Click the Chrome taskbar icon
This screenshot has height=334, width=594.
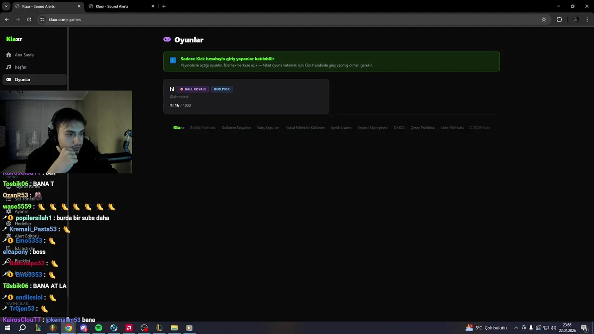click(68, 328)
